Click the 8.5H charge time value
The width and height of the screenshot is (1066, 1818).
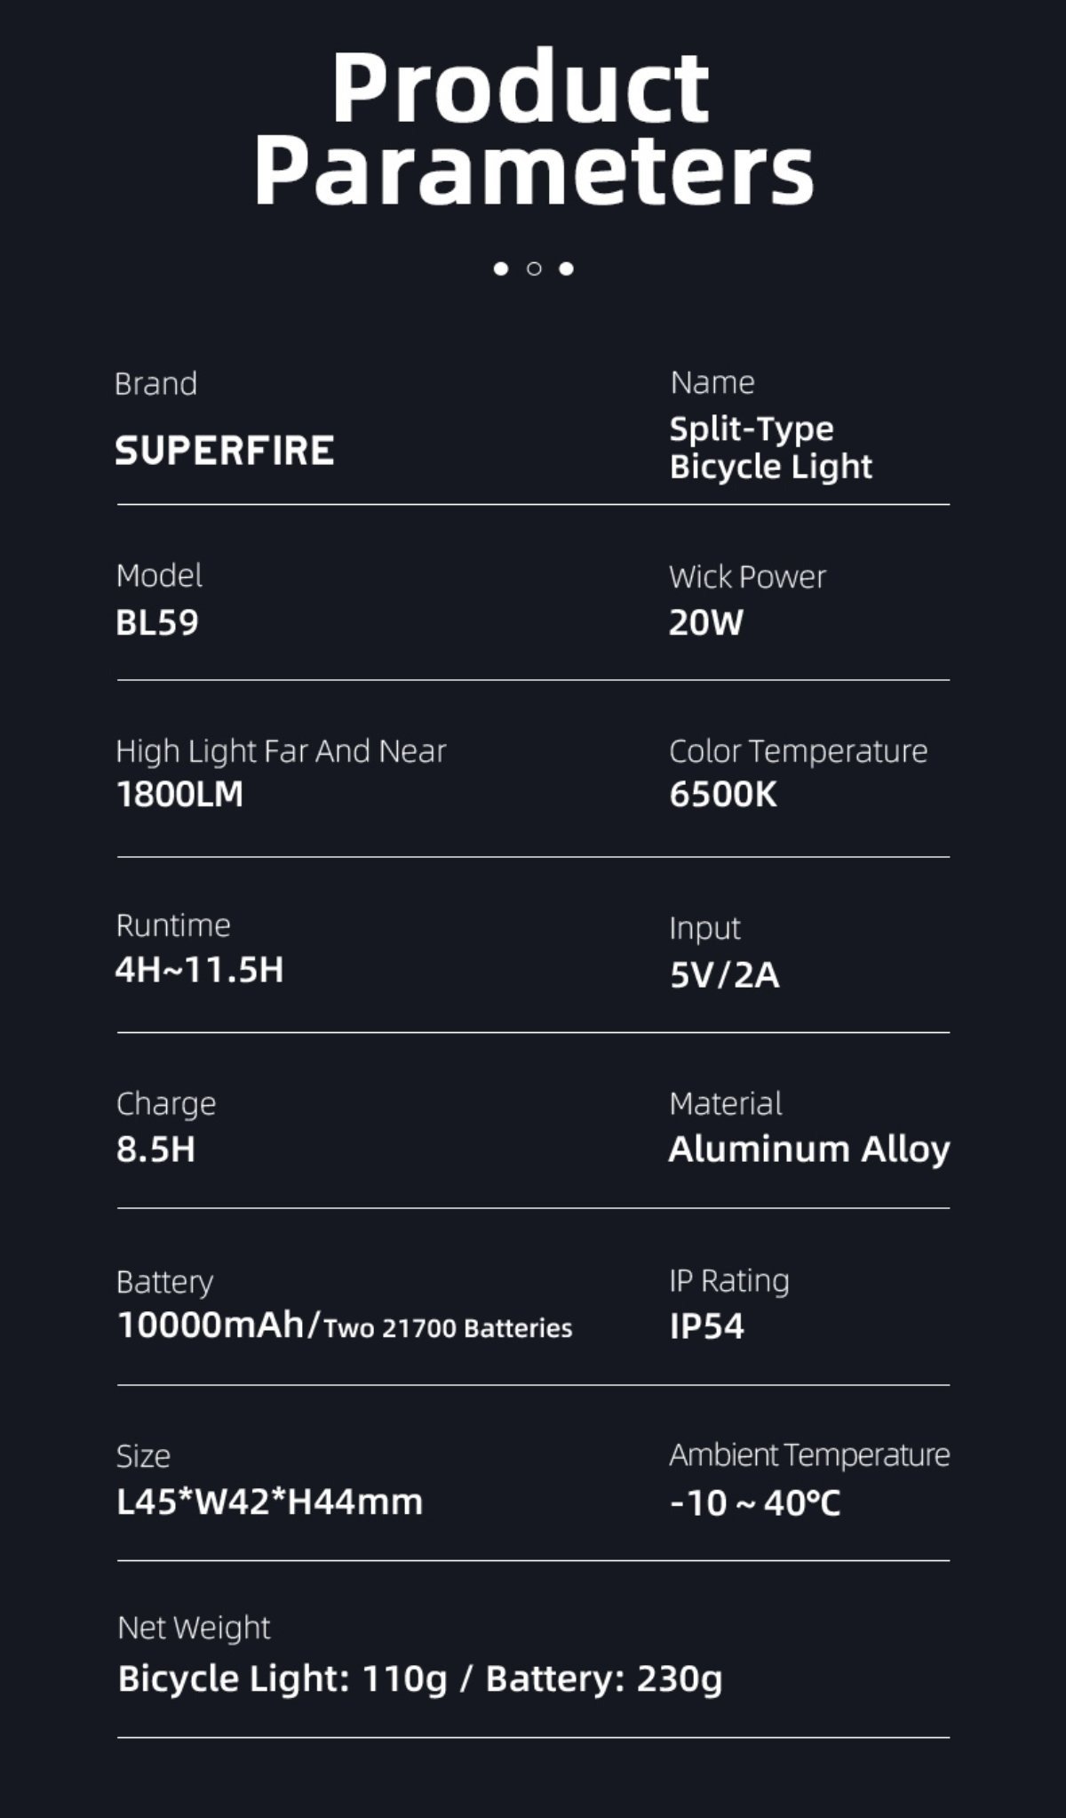click(155, 1149)
